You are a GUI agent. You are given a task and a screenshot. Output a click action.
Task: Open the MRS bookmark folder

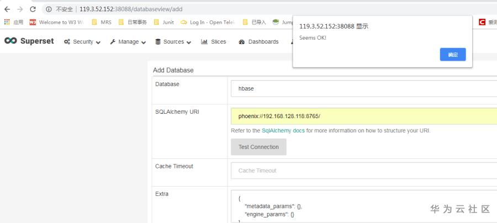[x=102, y=22]
